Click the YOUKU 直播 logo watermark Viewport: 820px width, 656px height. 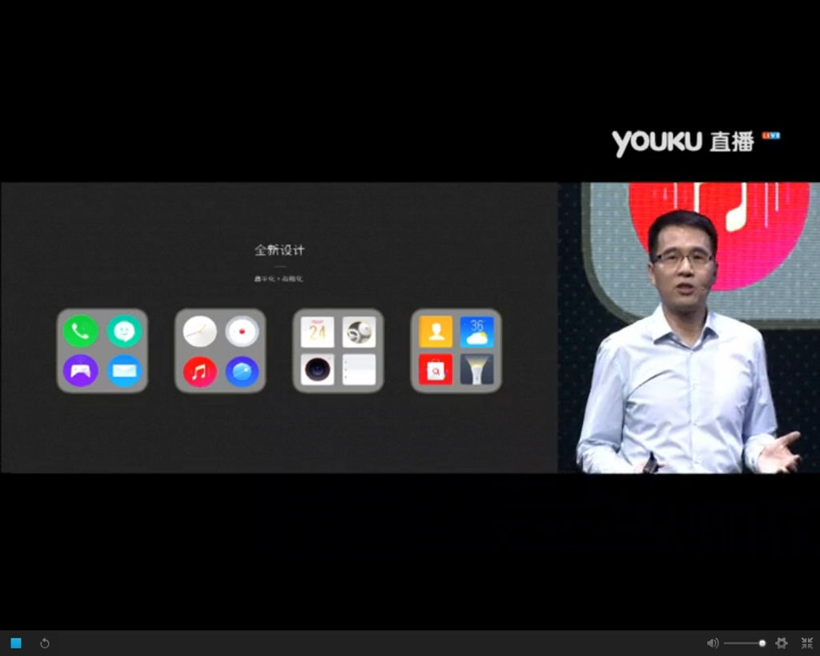click(685, 142)
